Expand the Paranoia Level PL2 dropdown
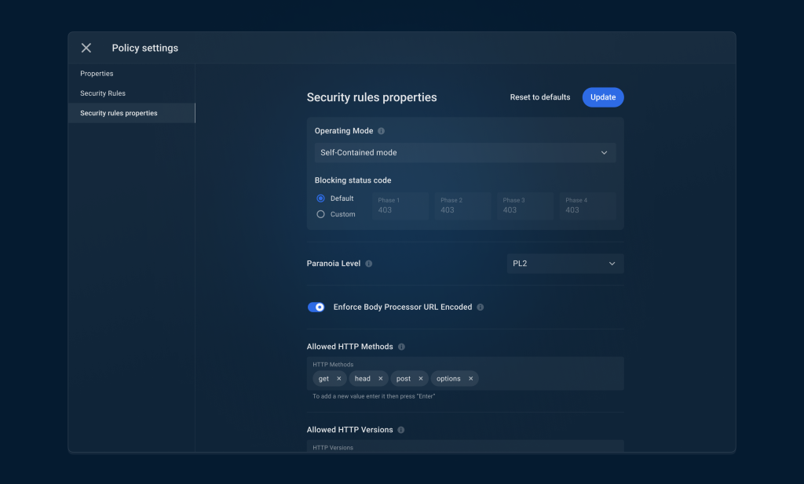The image size is (804, 484). pos(565,264)
